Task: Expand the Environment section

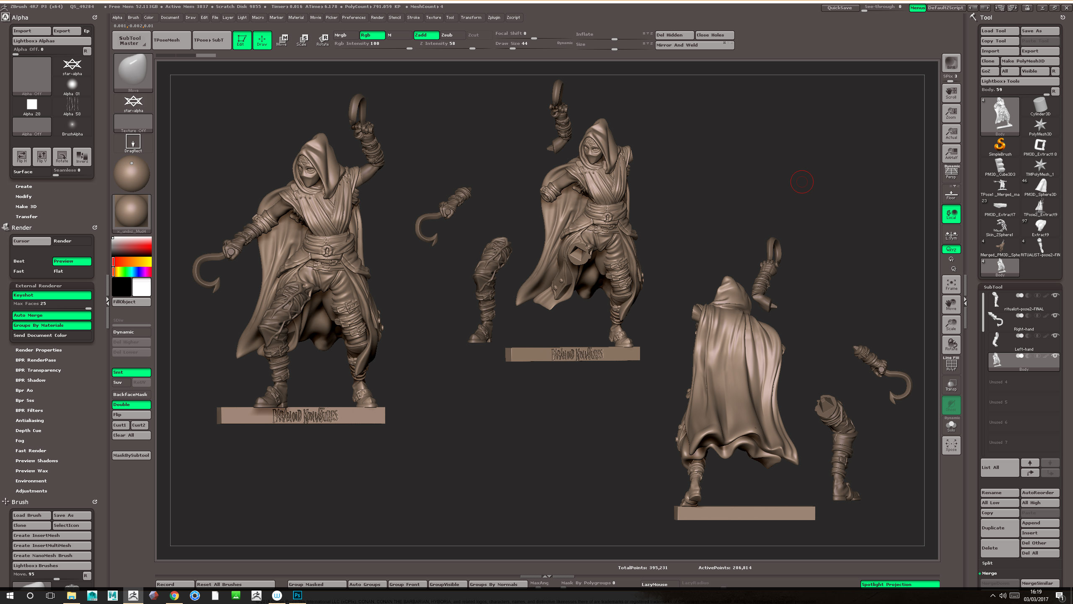Action: click(x=31, y=481)
